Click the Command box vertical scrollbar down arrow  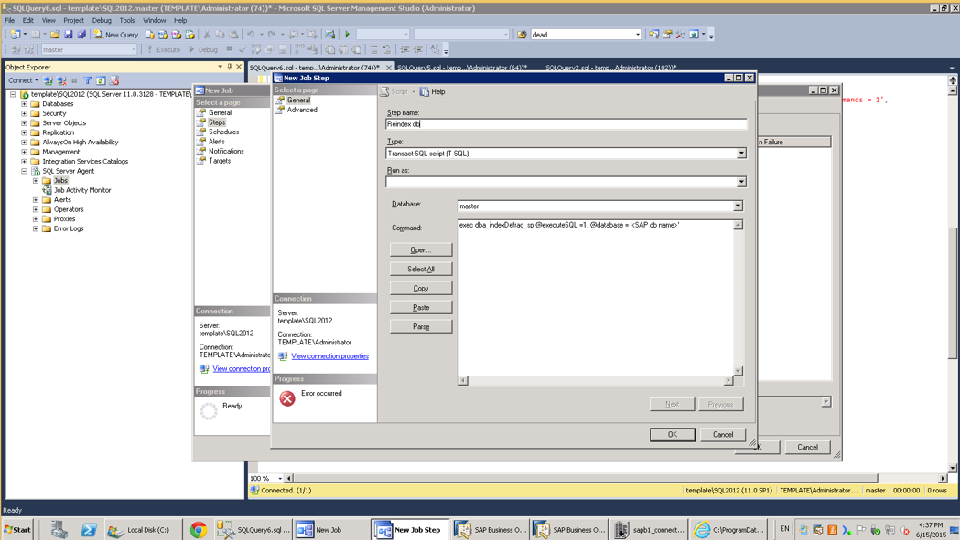(x=738, y=371)
